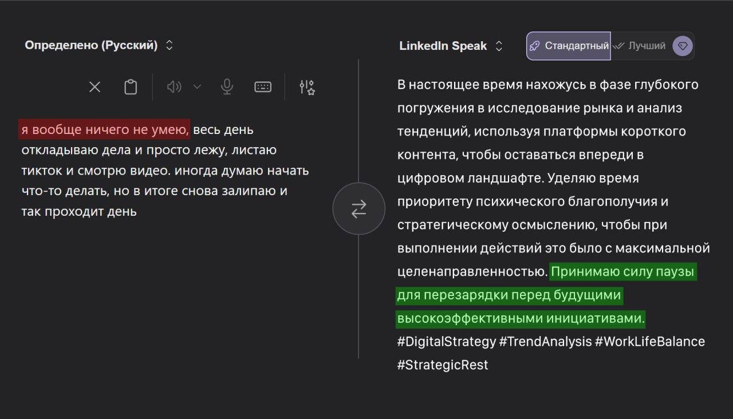Click the hashtag #StrategicRest link
The image size is (733, 419).
[x=443, y=364]
